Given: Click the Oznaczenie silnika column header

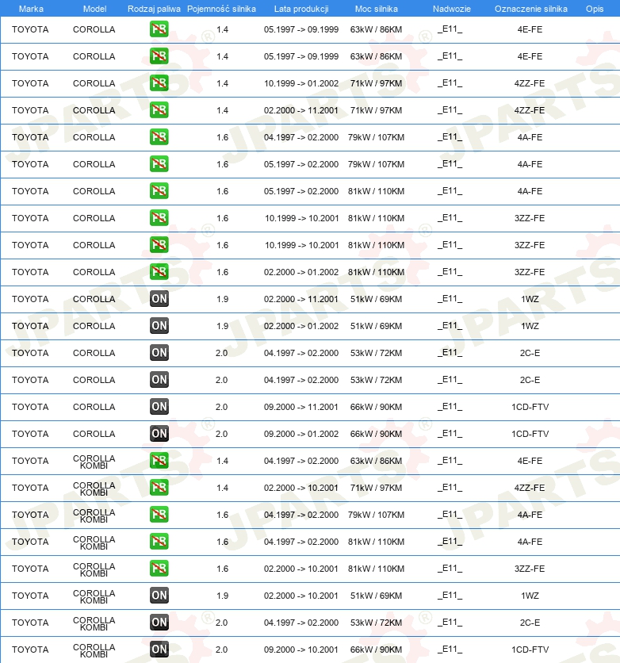Looking at the screenshot, I should pyautogui.click(x=531, y=9).
